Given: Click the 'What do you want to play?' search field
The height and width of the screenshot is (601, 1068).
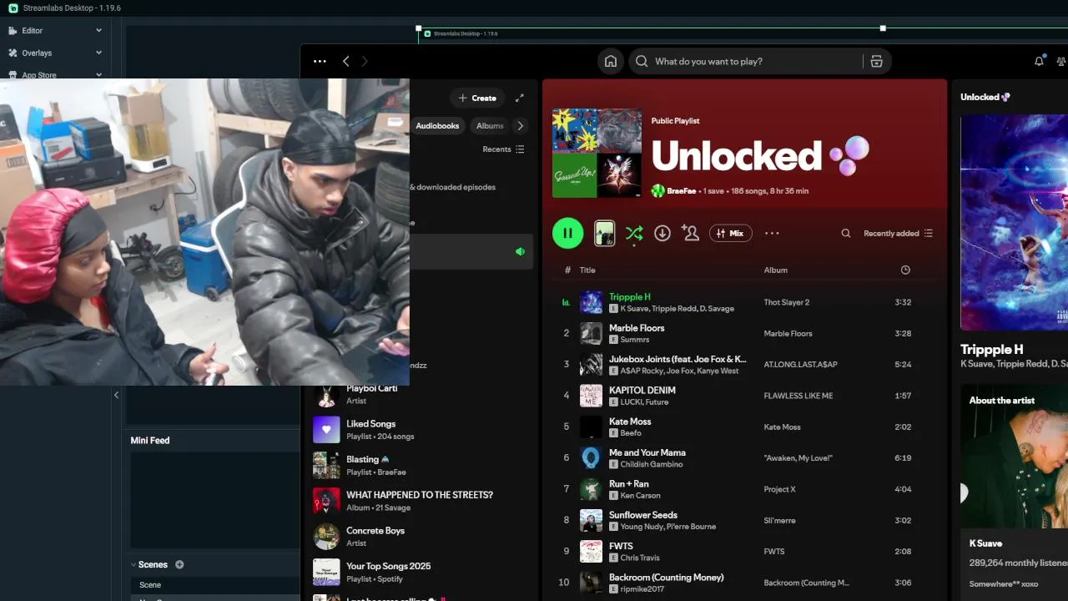Looking at the screenshot, I should coord(748,61).
